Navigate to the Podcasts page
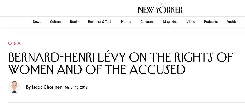Image resolution: width=245 pixels, height=110 pixels. click(211, 22)
